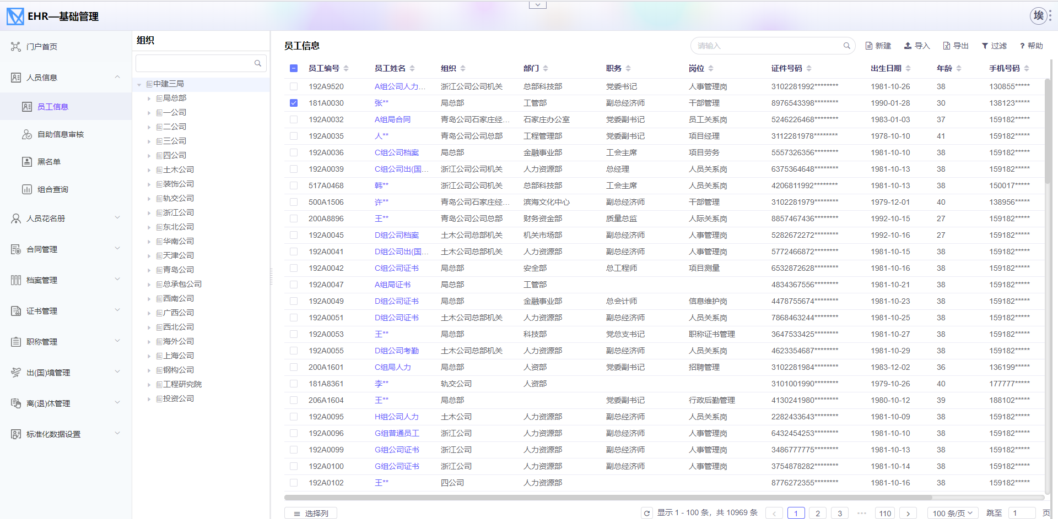Check the row 192A0047 checkbox
Viewport: 1058px width, 519px height.
tap(294, 285)
